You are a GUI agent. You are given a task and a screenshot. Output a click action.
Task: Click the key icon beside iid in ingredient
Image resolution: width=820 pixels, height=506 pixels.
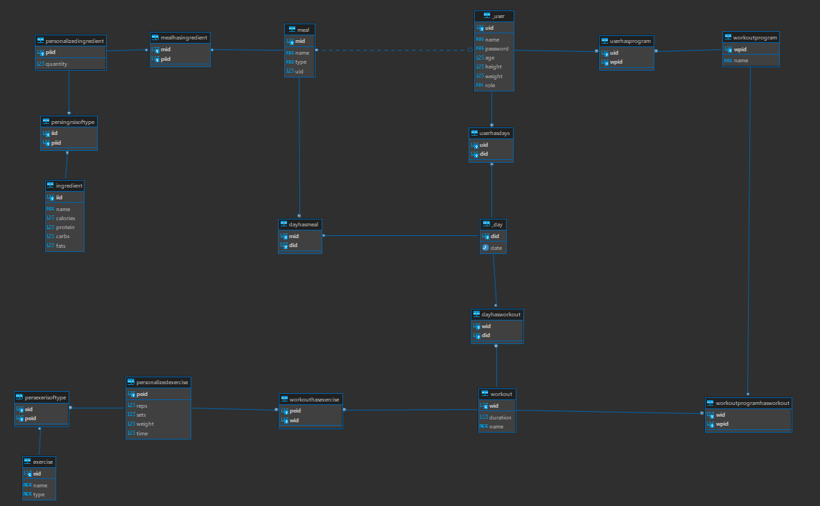pos(50,197)
